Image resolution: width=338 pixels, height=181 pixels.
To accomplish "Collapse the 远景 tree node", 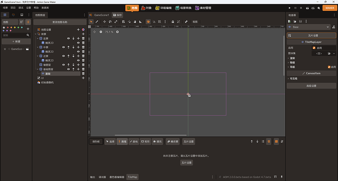I will pyautogui.click(x=38, y=39).
